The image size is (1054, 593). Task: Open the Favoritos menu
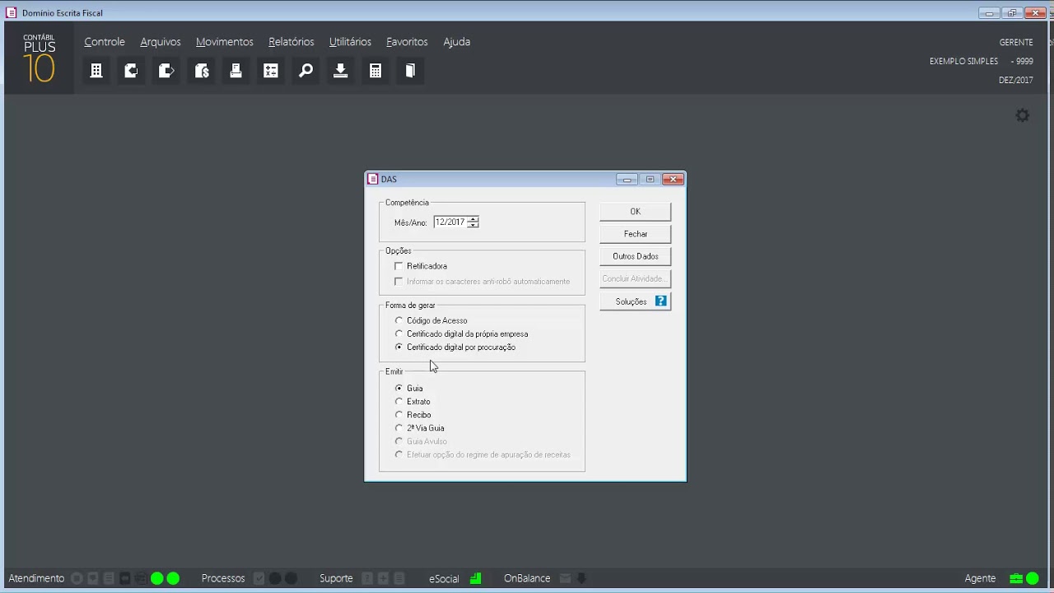click(x=407, y=41)
